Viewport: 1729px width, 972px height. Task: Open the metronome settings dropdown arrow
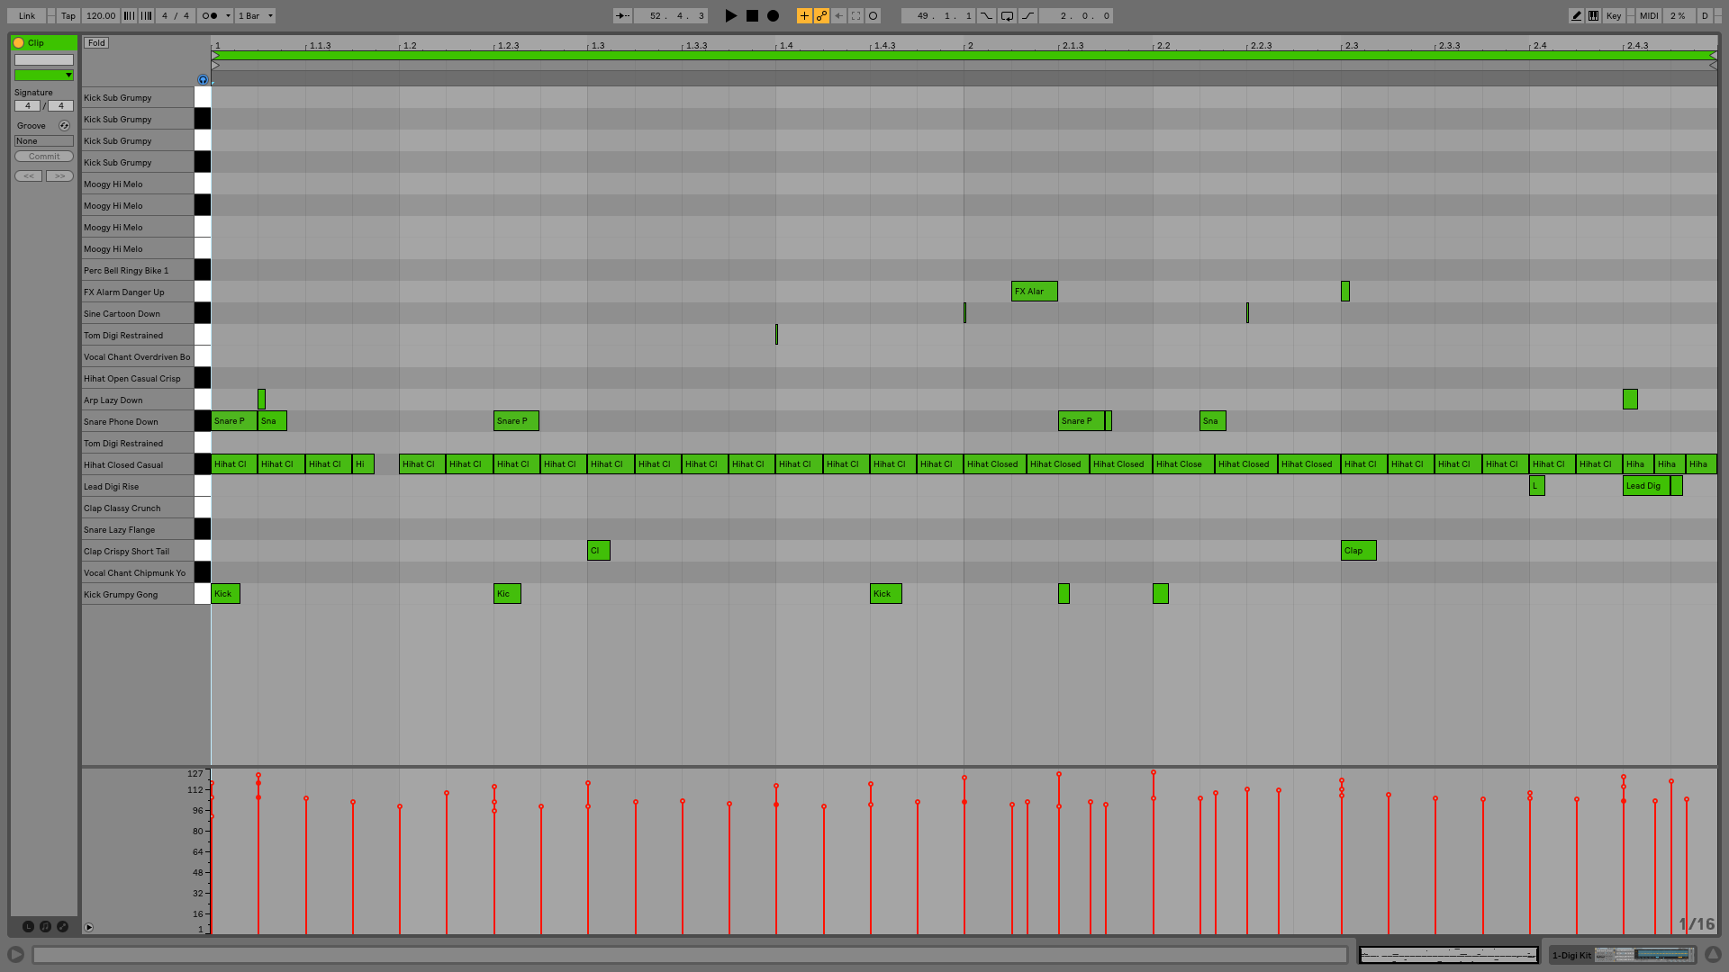[x=228, y=15]
